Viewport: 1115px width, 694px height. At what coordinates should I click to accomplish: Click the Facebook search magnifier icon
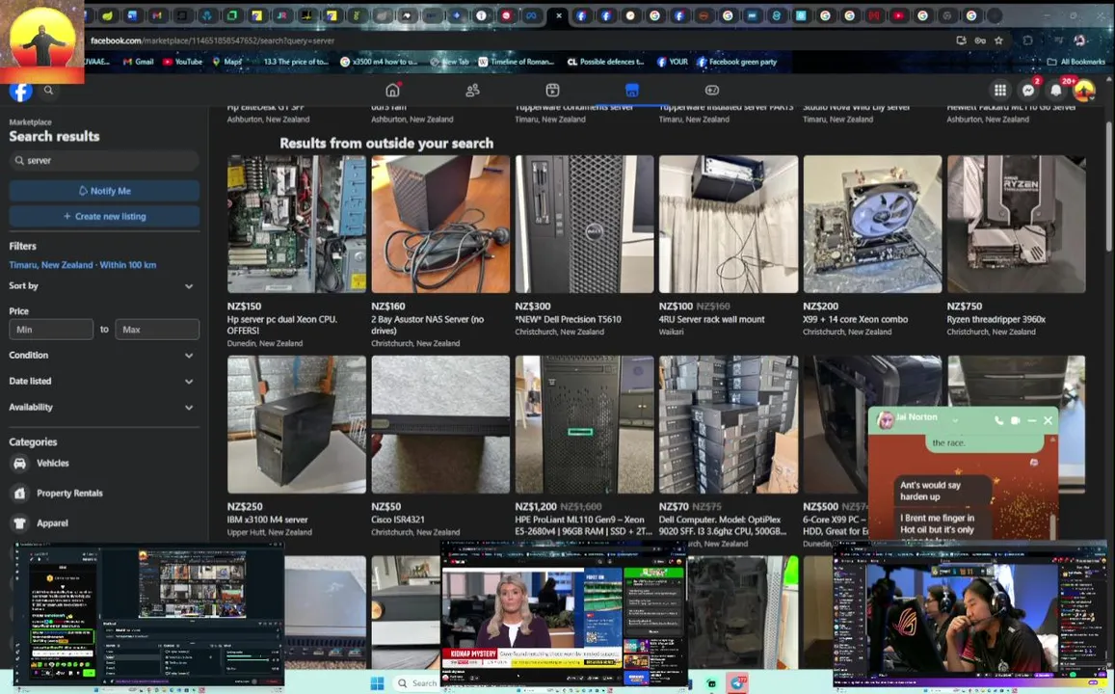(48, 91)
